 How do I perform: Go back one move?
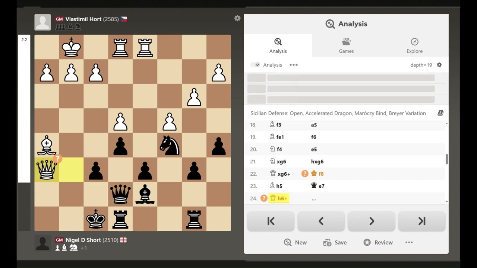point(321,221)
